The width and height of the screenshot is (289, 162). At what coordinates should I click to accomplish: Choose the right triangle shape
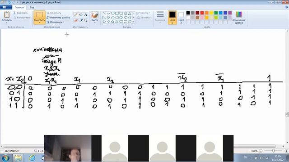click(x=104, y=18)
